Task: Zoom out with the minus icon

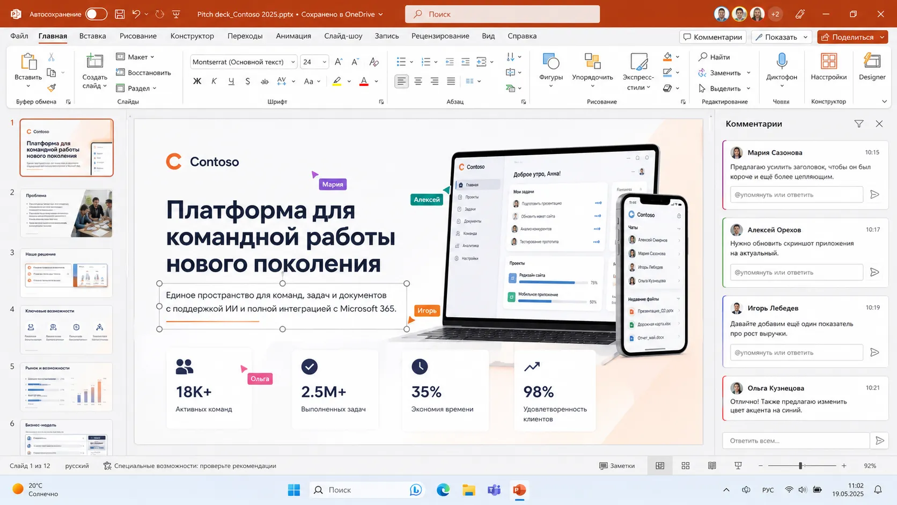Action: pyautogui.click(x=760, y=466)
